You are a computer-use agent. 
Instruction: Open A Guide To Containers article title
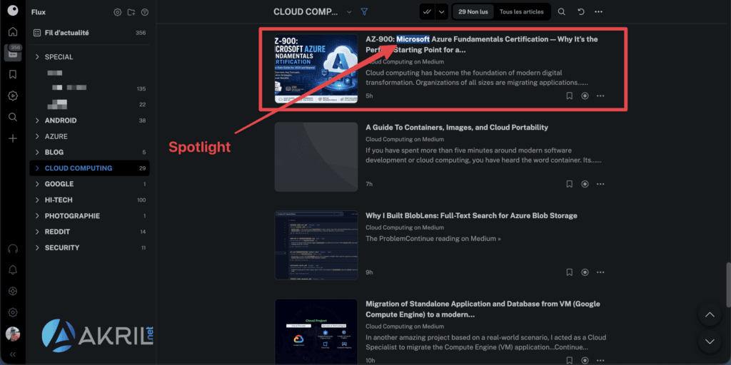tap(457, 128)
